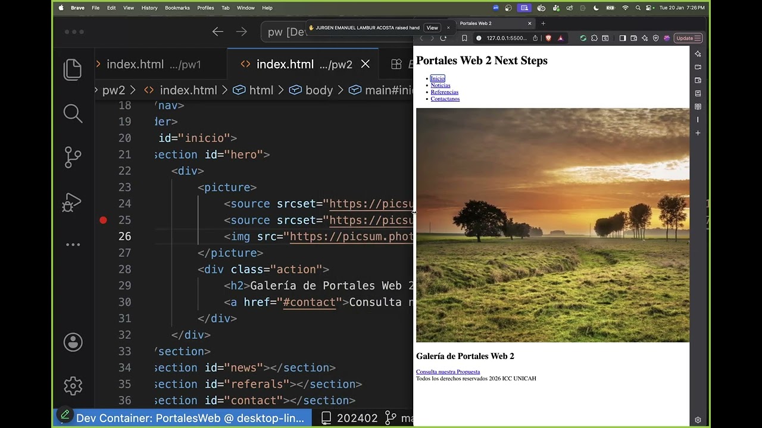
Task: Open a new Brave tab
Action: click(543, 23)
